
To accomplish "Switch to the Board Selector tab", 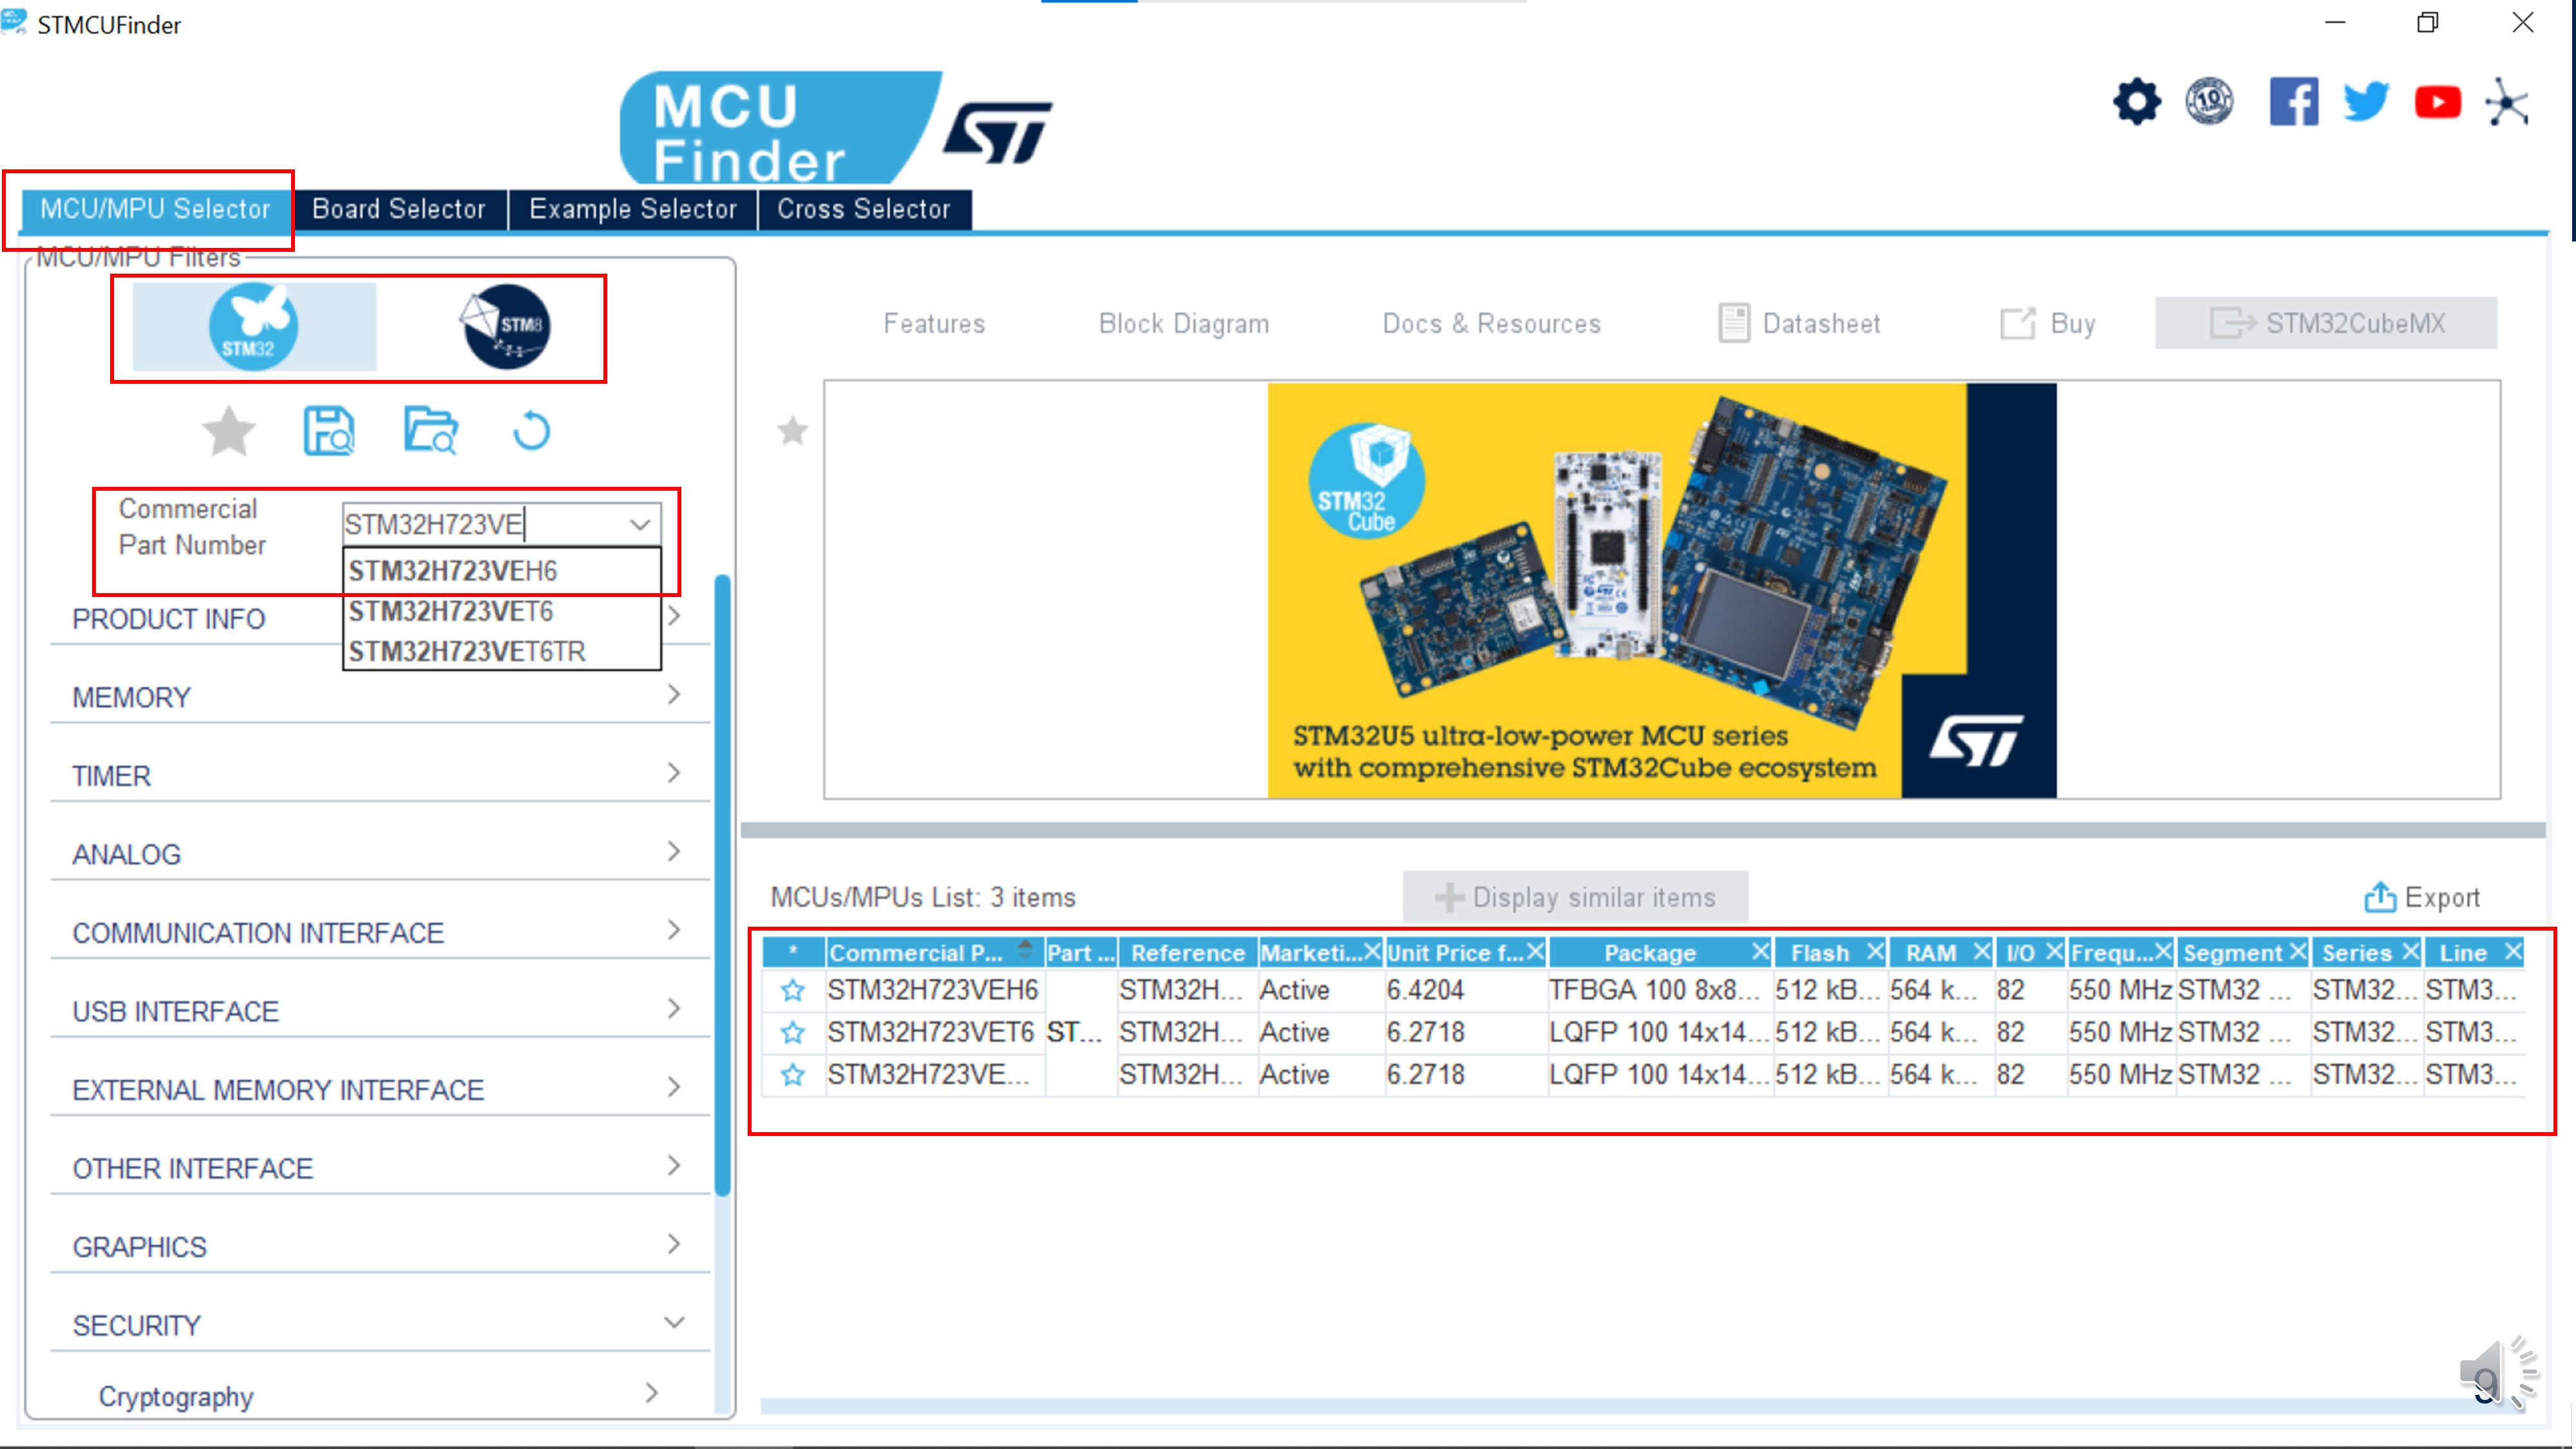I will (399, 209).
